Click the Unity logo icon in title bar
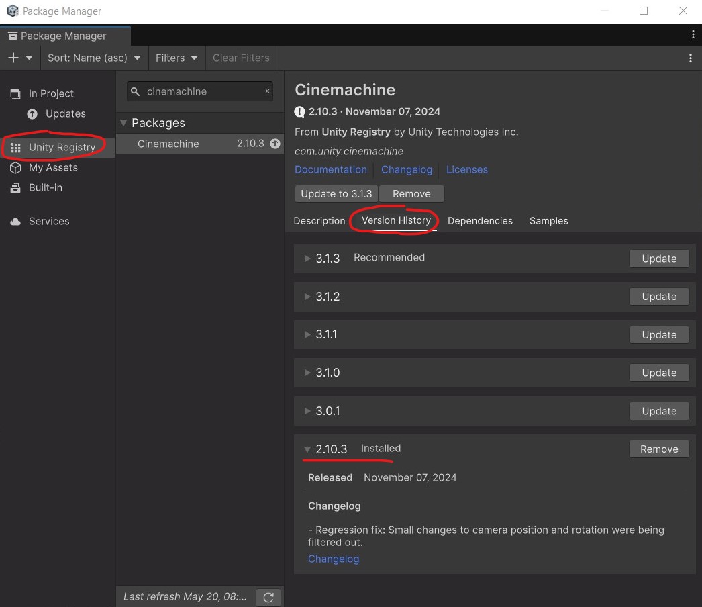 coord(13,11)
